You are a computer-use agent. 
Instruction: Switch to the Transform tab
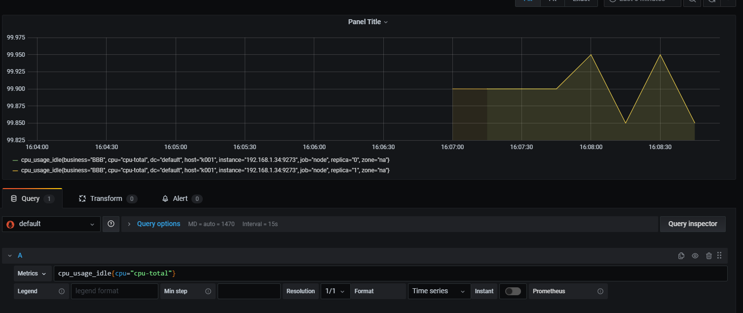pyautogui.click(x=106, y=198)
